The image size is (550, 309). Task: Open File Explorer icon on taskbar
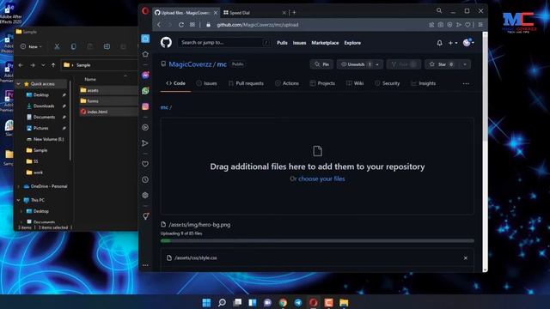[344, 303]
